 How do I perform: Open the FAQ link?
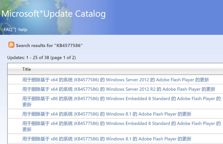(x=8, y=30)
